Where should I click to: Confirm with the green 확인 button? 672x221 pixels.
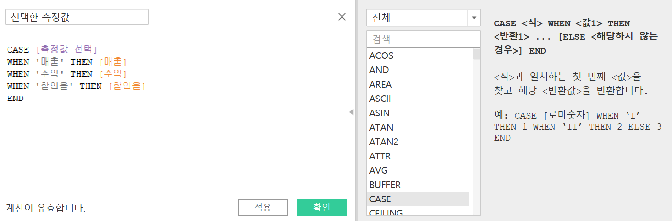pyautogui.click(x=321, y=208)
